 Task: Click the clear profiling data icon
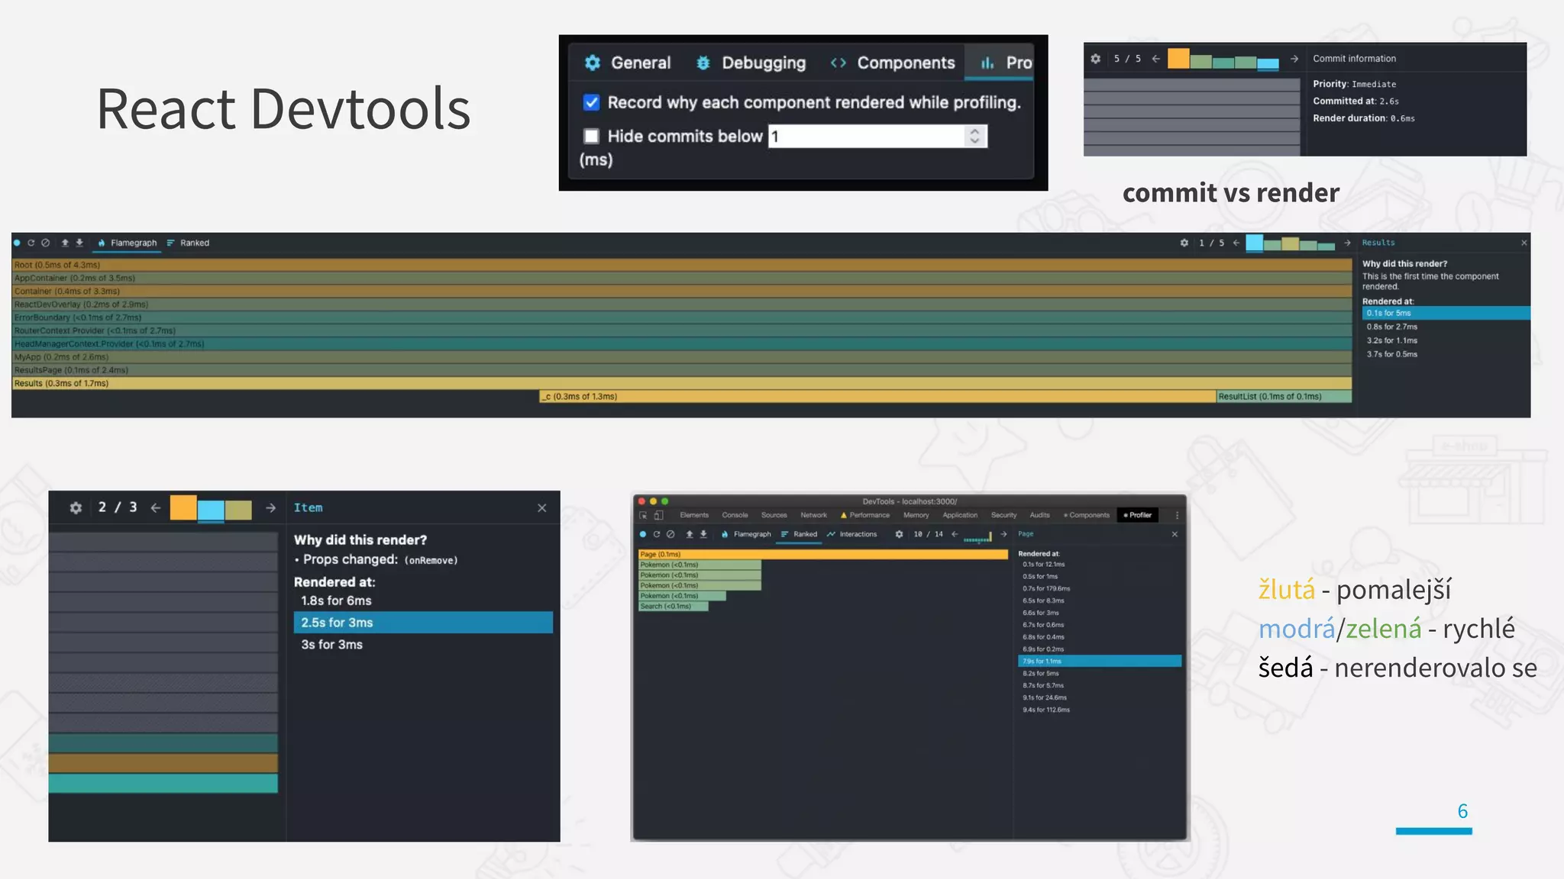[x=46, y=243]
